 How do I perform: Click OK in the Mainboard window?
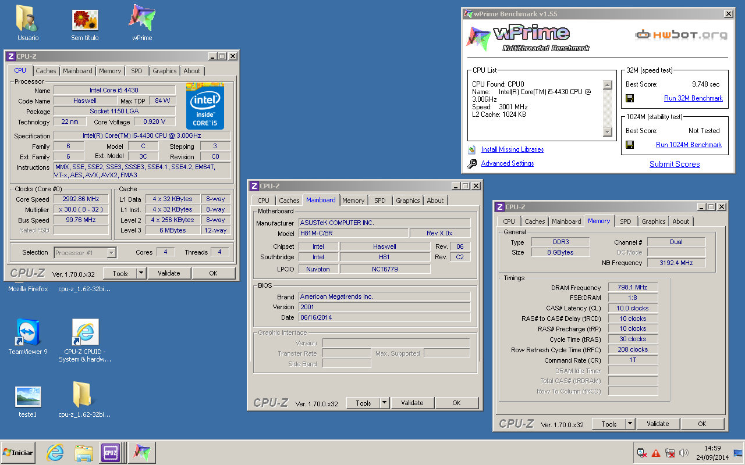point(456,403)
